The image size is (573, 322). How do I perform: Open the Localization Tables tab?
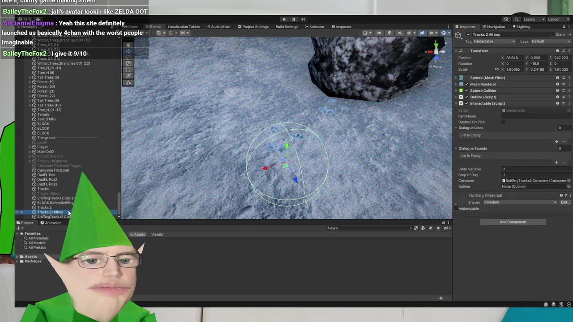click(184, 27)
